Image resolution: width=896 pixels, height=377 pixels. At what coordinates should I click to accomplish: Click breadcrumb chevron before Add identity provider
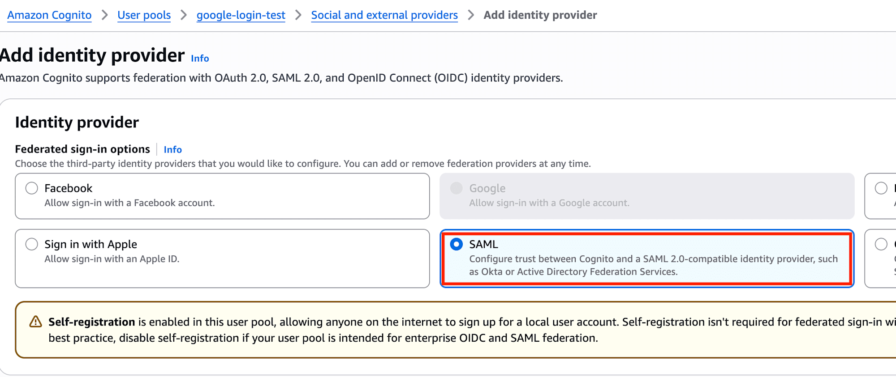point(471,15)
